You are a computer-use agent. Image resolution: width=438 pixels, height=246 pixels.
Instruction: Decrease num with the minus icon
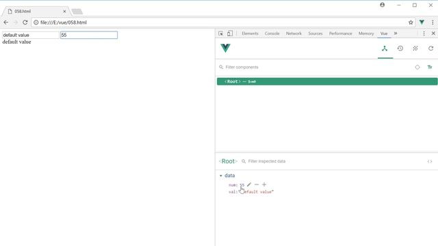[257, 184]
